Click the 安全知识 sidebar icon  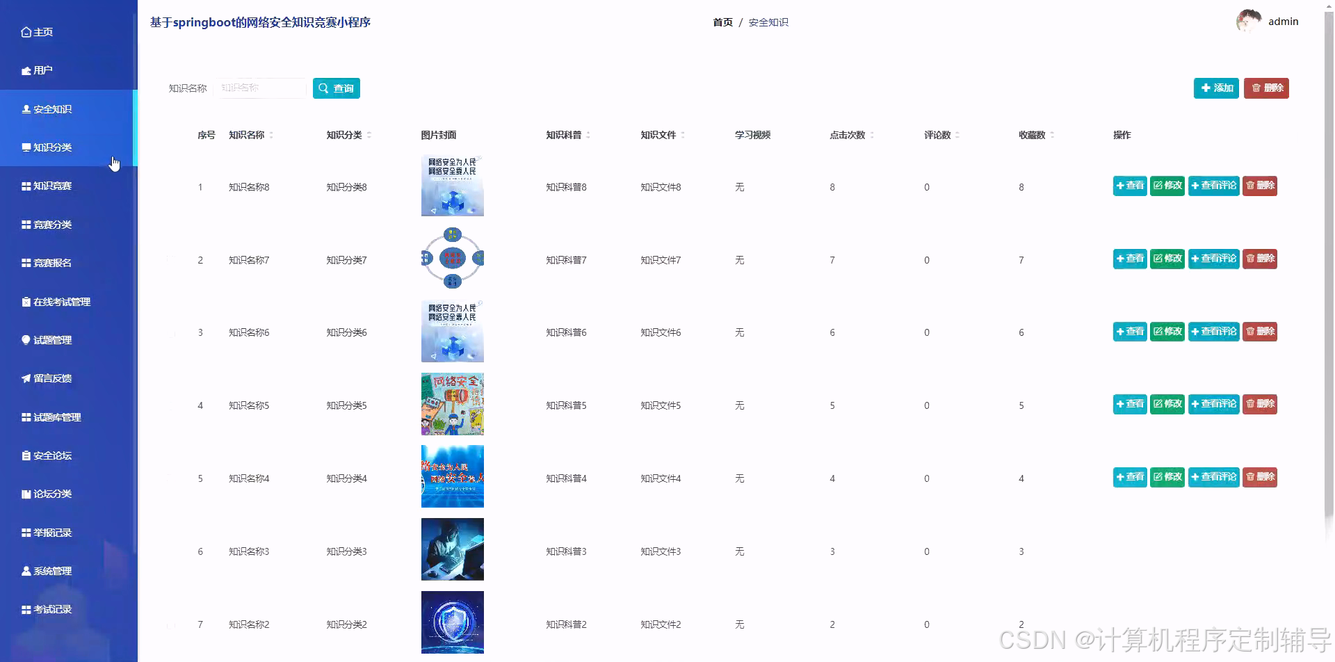pos(26,109)
